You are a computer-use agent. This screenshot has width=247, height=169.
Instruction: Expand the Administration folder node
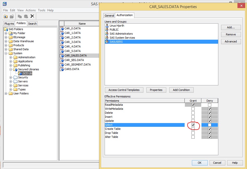coord(11,58)
